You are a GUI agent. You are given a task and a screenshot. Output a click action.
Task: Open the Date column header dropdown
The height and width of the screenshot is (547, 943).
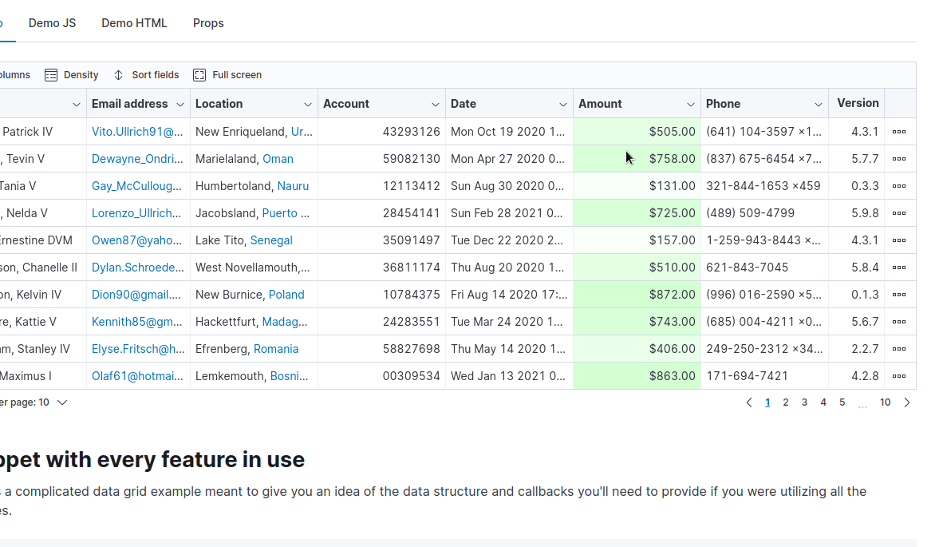[x=563, y=105]
